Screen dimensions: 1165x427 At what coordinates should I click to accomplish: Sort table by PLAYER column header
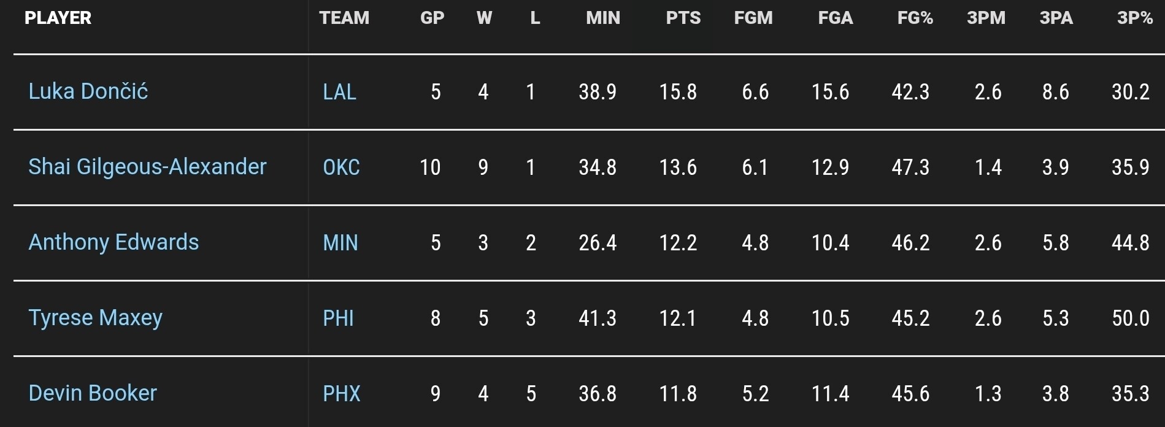[58, 18]
